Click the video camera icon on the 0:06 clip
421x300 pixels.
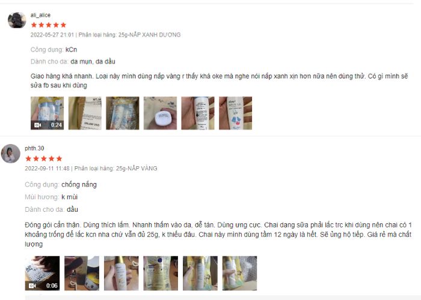pos(32,286)
